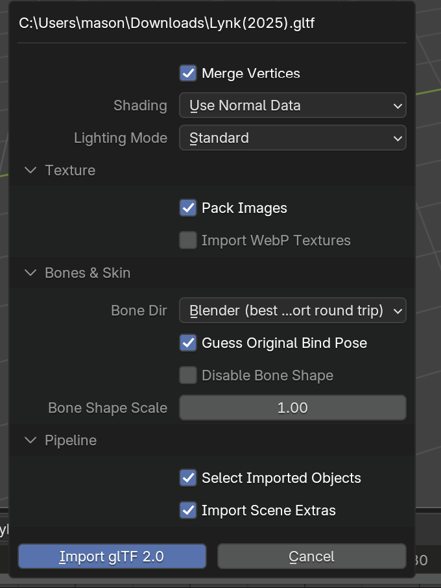
Task: Click the chevron icon on the Lighting Mode selector
Action: pyautogui.click(x=398, y=138)
